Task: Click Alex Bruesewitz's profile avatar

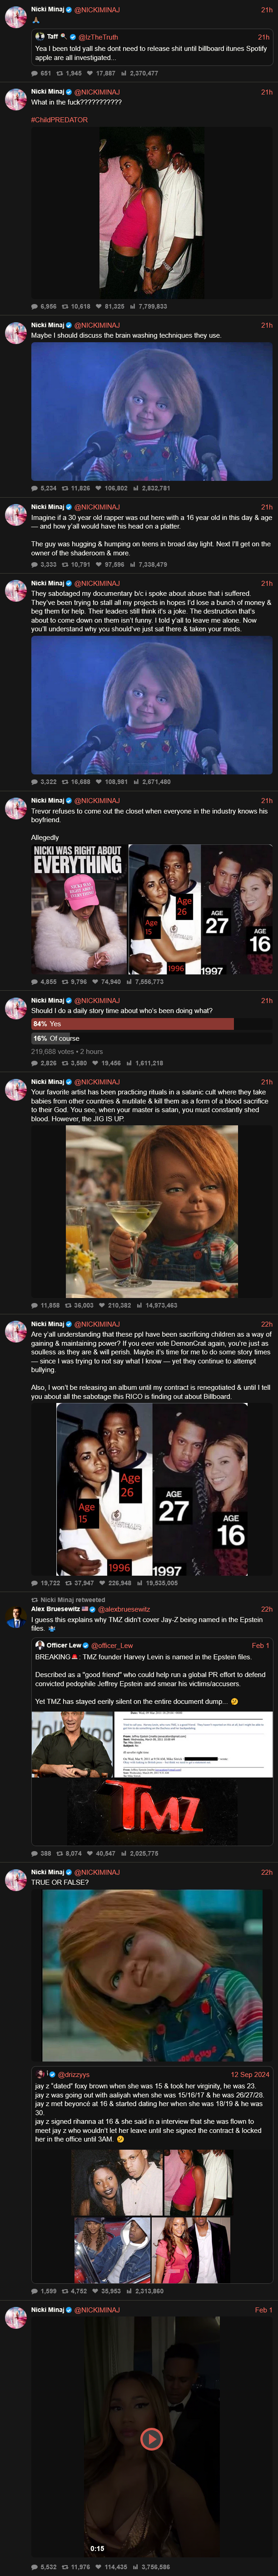Action: click(x=15, y=1616)
